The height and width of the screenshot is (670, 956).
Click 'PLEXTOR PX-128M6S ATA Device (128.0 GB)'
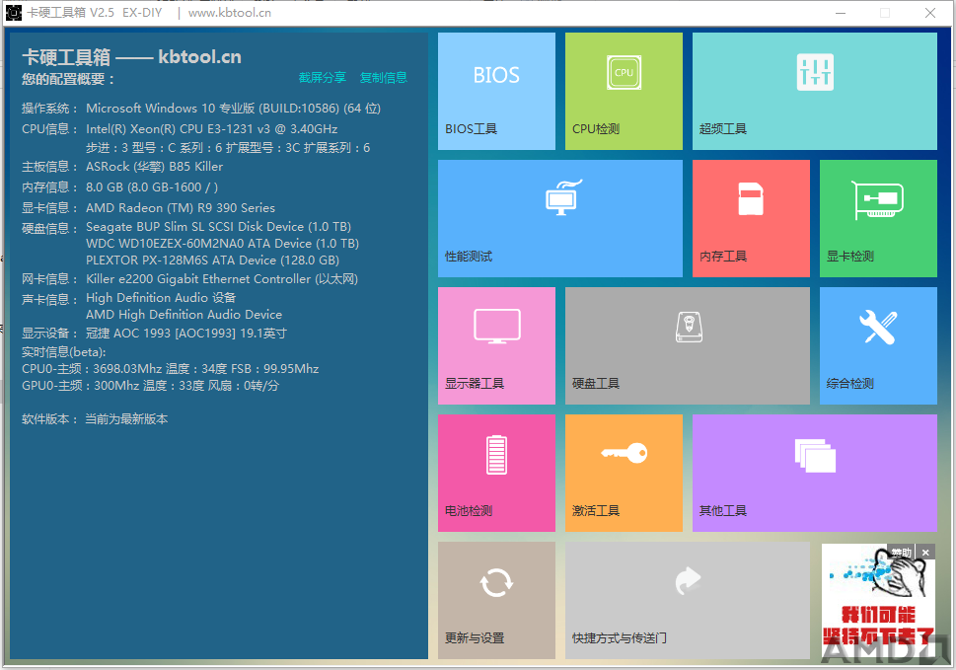[212, 261]
